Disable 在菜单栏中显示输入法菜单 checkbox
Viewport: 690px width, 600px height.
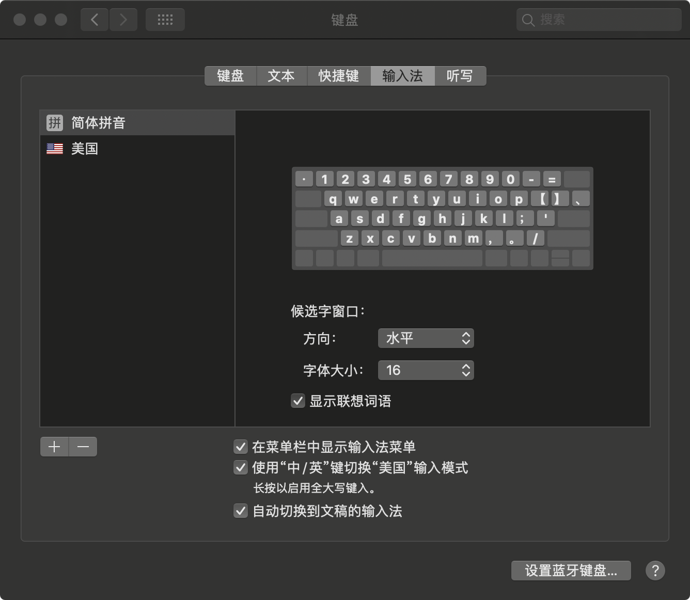tap(241, 447)
